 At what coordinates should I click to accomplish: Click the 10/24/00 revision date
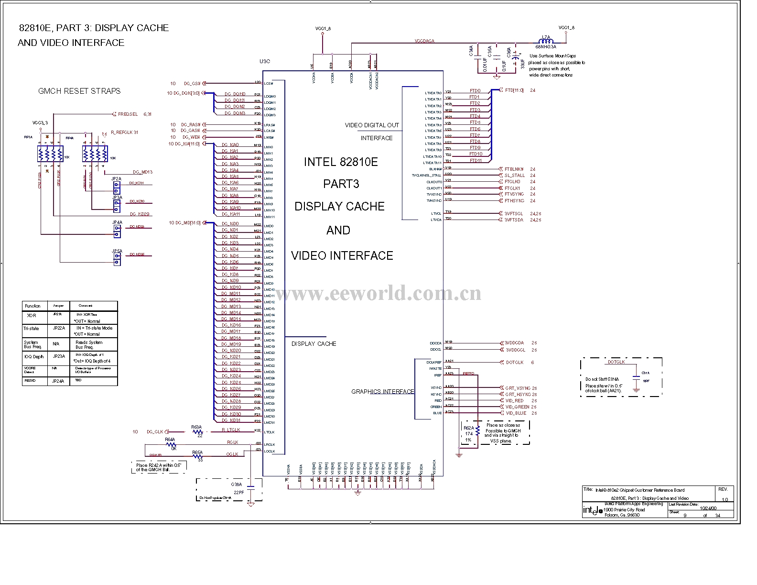coord(708,508)
